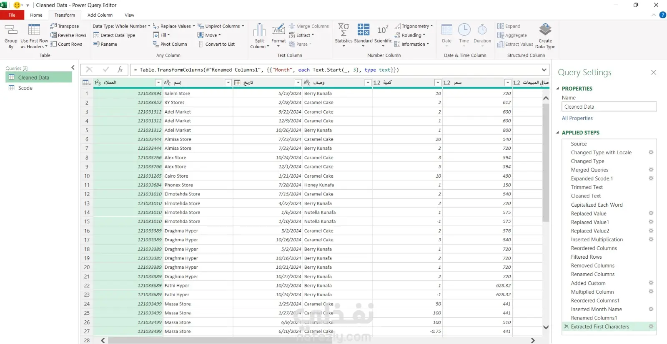Click the Scientific notation icon

pyautogui.click(x=383, y=30)
